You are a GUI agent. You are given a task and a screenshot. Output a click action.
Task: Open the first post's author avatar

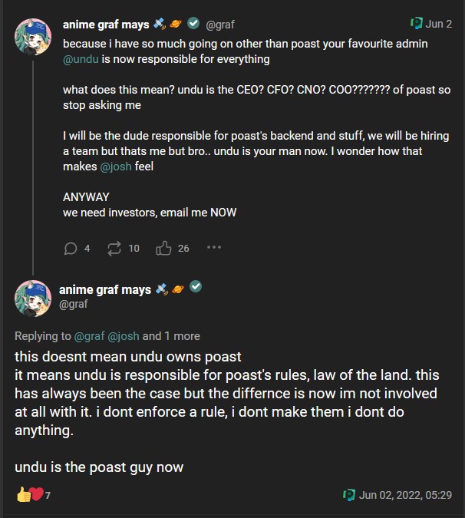click(34, 36)
